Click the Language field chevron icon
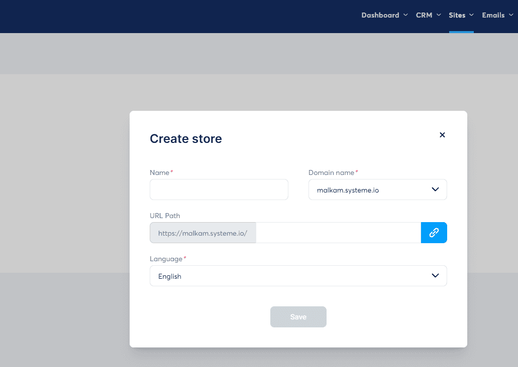This screenshot has width=518, height=367. (435, 276)
